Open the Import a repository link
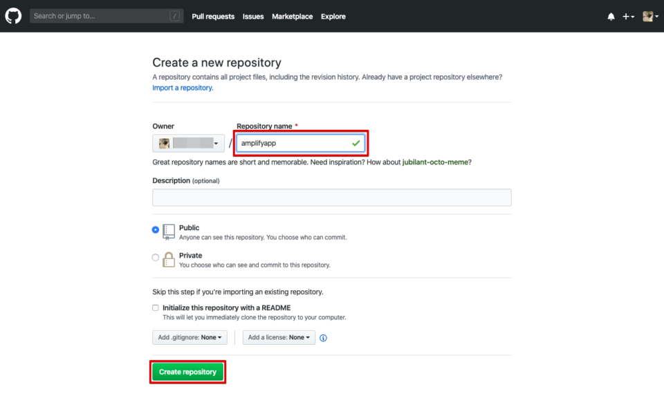Image resolution: width=664 pixels, height=398 pixels. [x=182, y=88]
